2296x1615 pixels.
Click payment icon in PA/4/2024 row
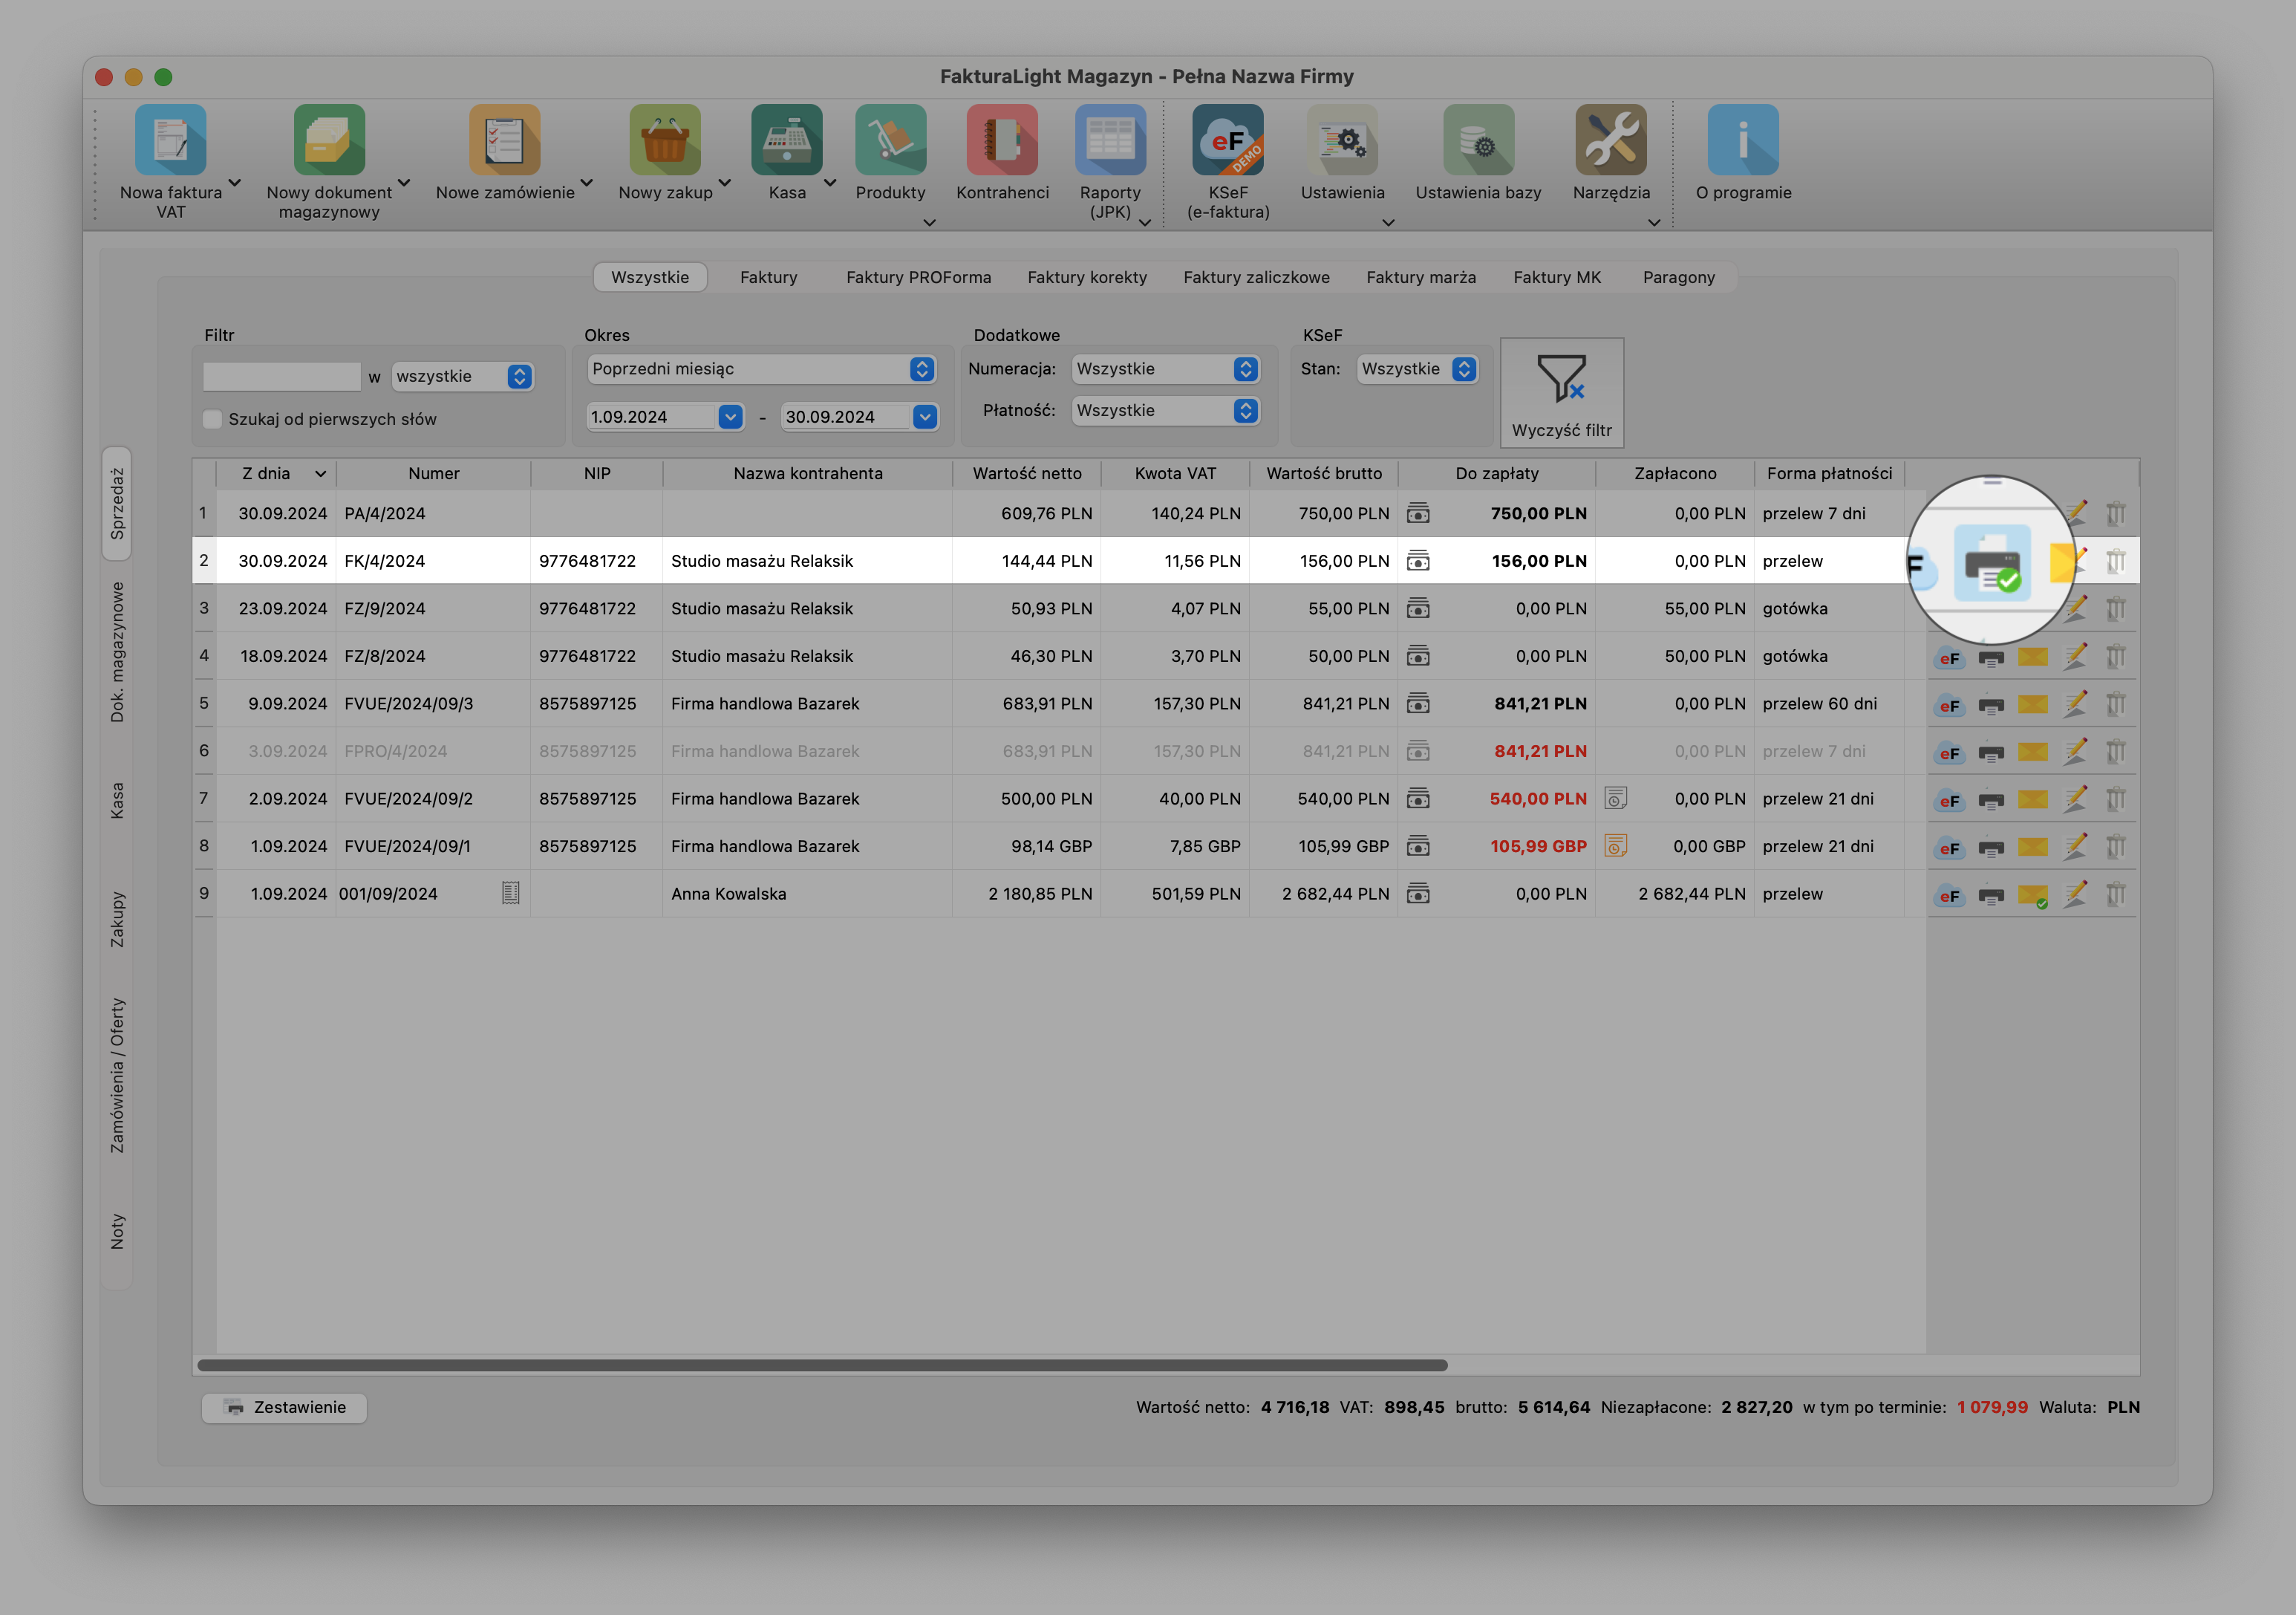[x=1418, y=514]
